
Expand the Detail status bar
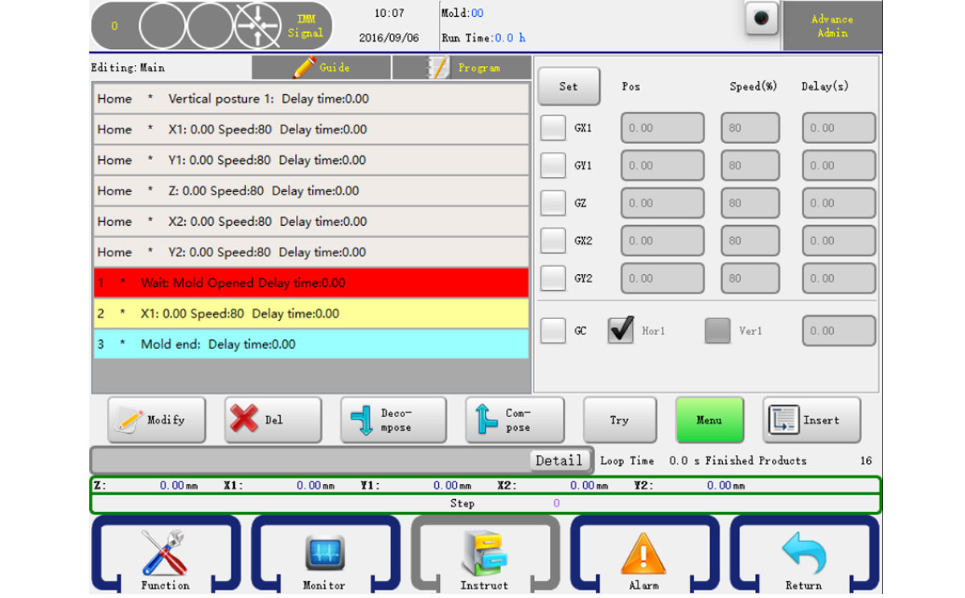pos(558,461)
